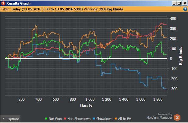188x123 pixels.
Task: Click the blue Showdown legend swatch
Action: (94, 119)
